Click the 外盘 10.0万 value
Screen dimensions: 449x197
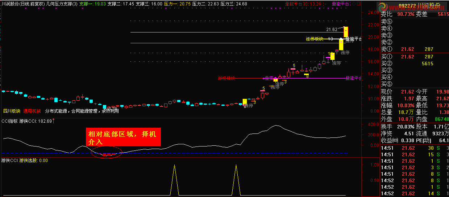[406, 119]
